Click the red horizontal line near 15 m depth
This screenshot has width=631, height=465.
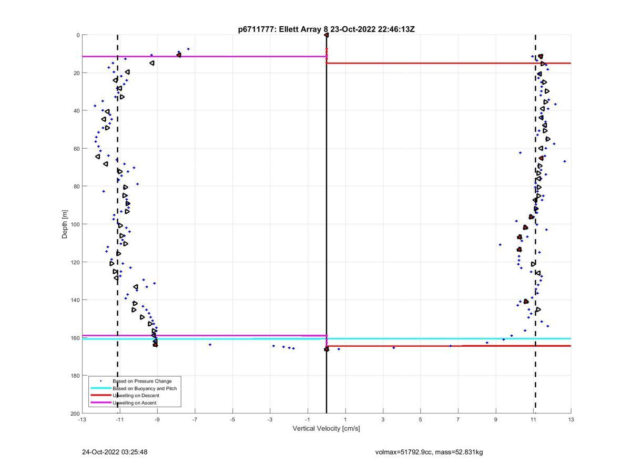pos(447,63)
